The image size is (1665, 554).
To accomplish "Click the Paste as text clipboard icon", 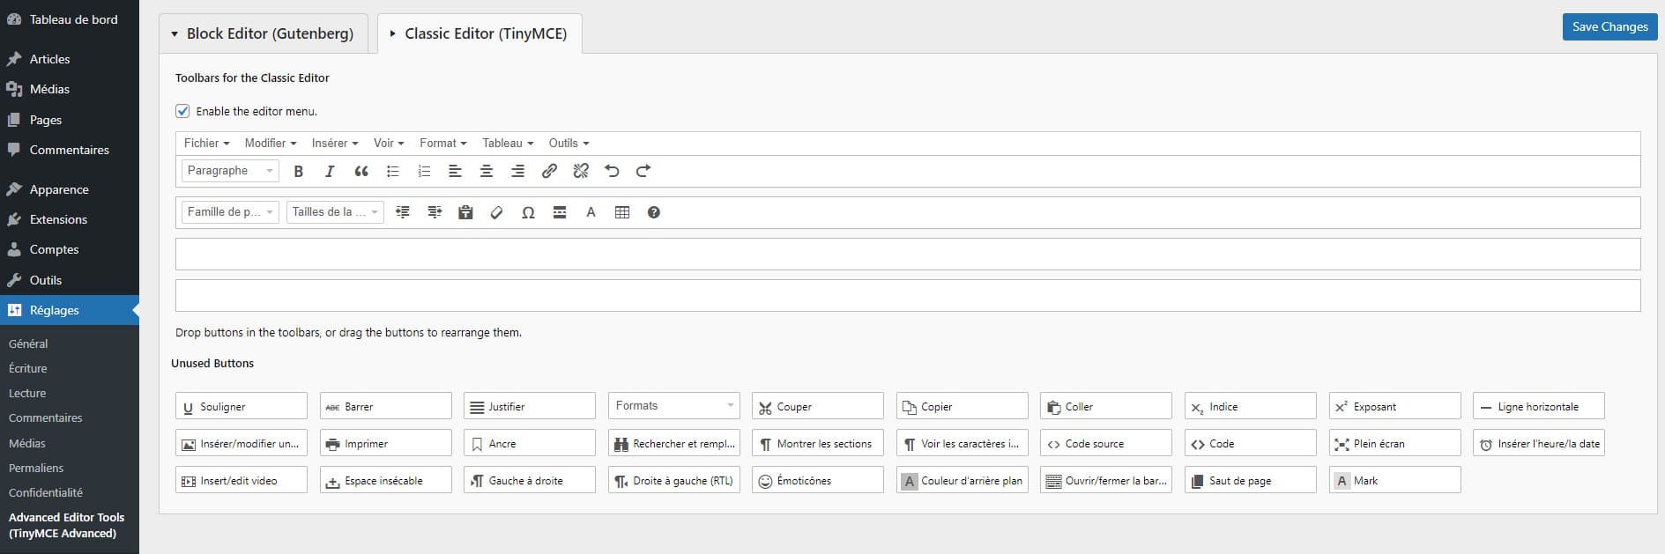I will pyautogui.click(x=465, y=212).
